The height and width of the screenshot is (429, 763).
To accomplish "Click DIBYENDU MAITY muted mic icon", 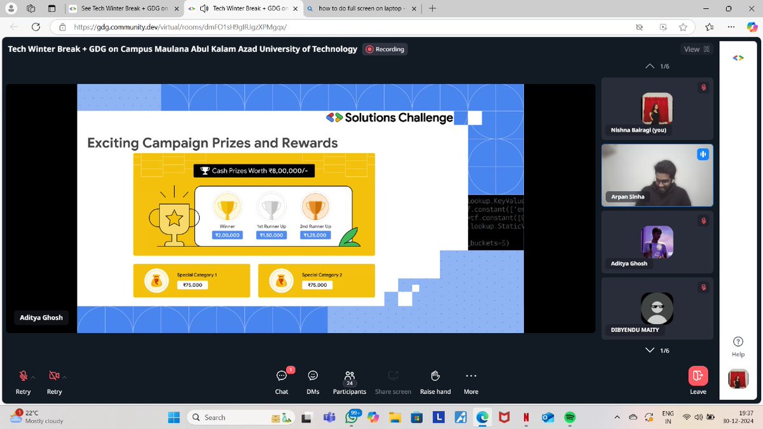I will pos(703,287).
